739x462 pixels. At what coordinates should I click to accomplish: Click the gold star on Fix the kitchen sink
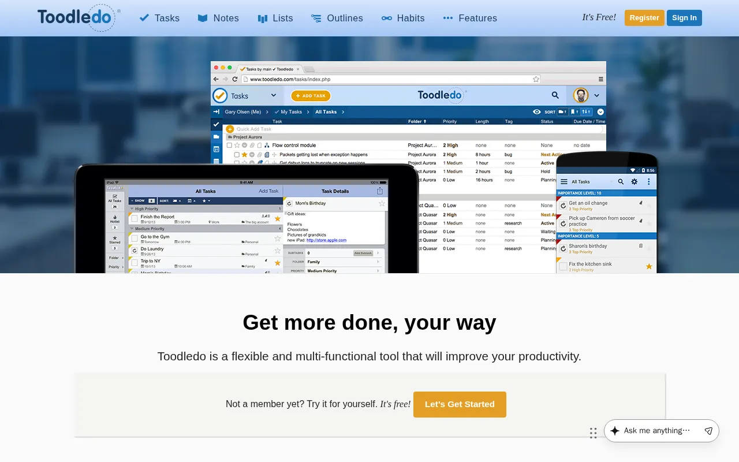tap(649, 266)
